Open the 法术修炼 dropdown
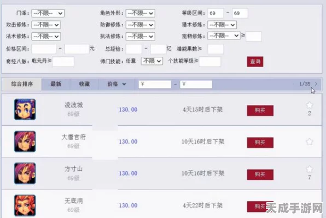The height and width of the screenshot is (218, 326). pos(46,36)
